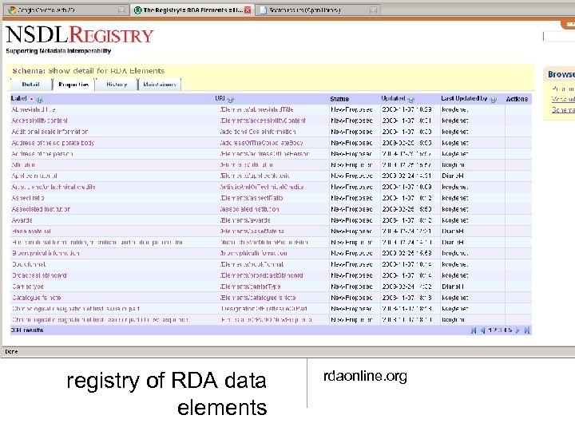Sort by the Updated column header
575x431 pixels.
[393, 99]
